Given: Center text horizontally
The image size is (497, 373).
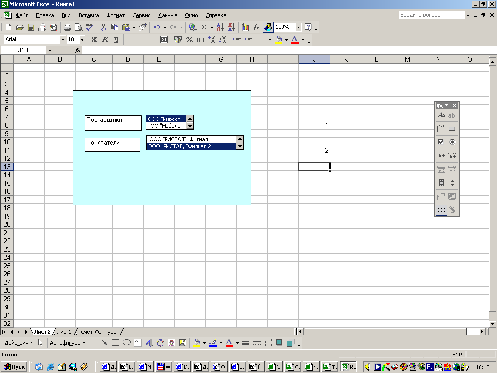Looking at the screenshot, I should [141, 40].
